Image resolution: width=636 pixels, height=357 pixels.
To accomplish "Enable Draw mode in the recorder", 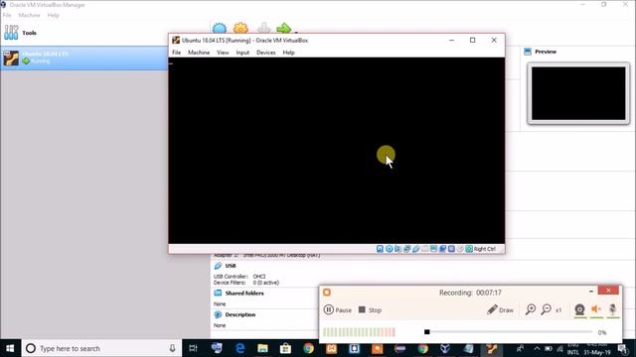I will [500, 310].
